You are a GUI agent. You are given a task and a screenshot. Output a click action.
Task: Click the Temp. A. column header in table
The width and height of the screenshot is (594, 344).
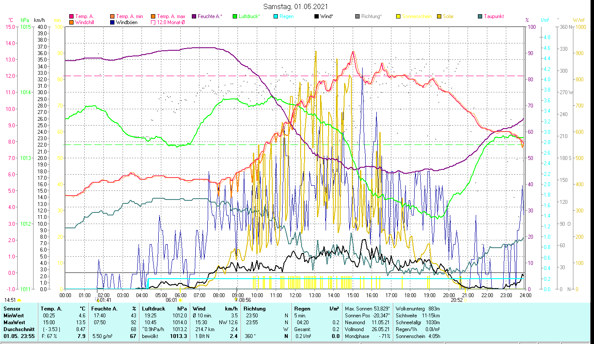pos(51,308)
